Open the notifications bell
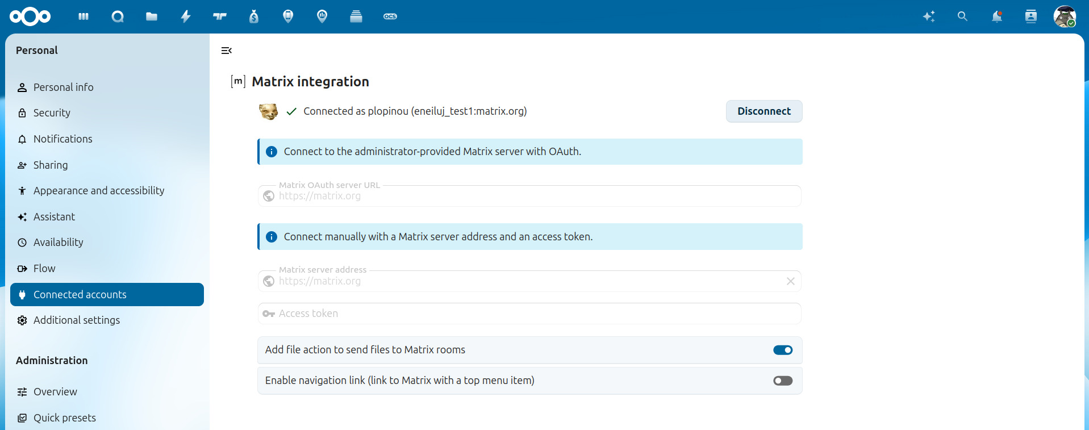The width and height of the screenshot is (1089, 430). point(997,16)
